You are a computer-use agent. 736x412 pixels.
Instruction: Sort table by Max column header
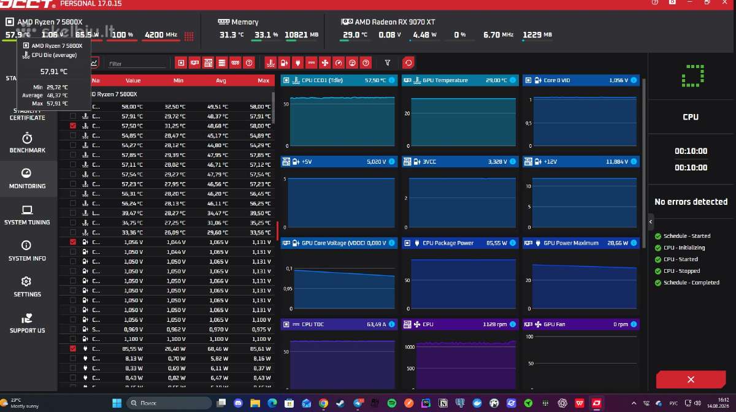263,80
